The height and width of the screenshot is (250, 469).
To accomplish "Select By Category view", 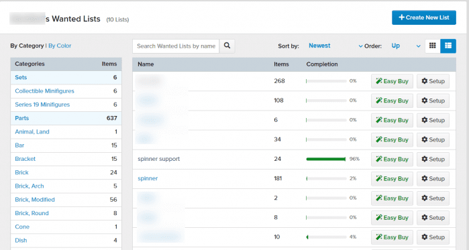I will (x=27, y=46).
